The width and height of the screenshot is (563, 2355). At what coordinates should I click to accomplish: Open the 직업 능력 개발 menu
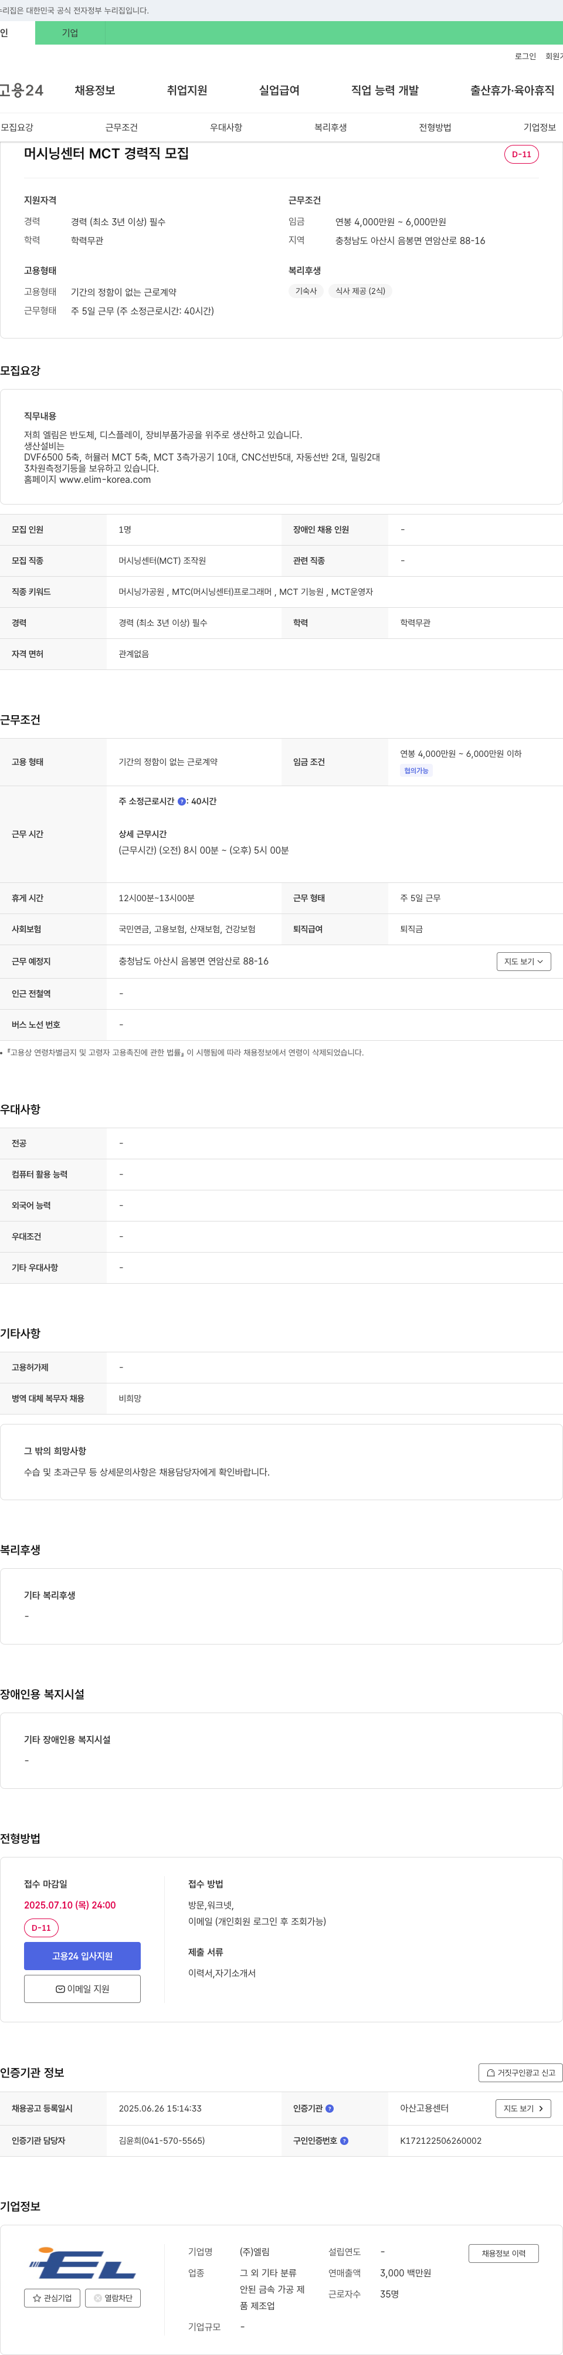[x=385, y=90]
